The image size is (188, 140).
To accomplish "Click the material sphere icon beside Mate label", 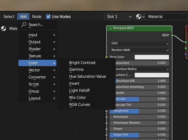I will (x=4, y=28).
